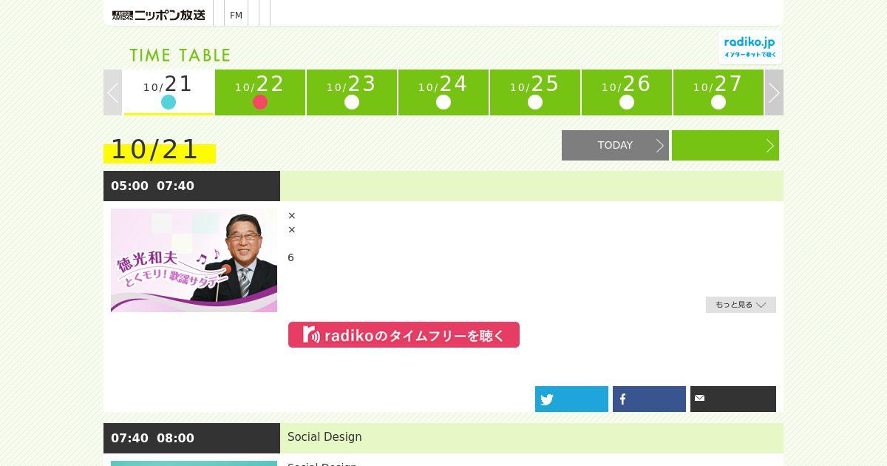Open the Tokumitsu Kazuo program thumbnail

pos(194,260)
